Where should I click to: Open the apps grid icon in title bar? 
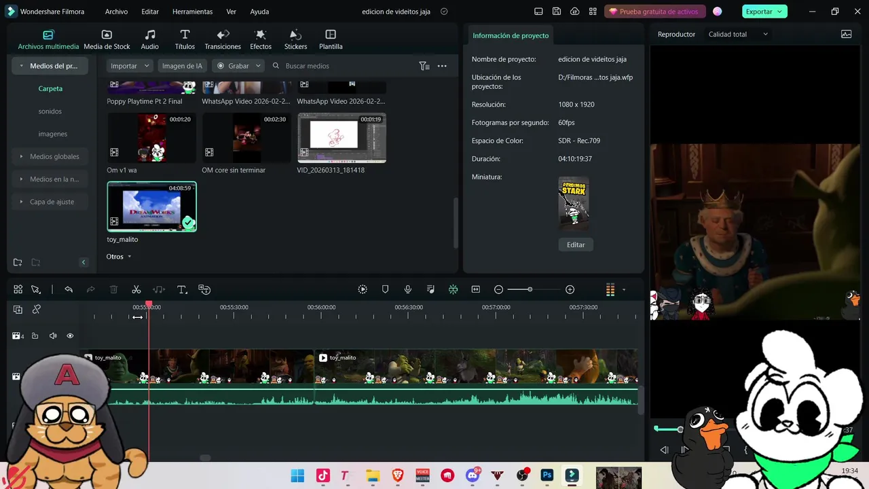click(x=593, y=12)
